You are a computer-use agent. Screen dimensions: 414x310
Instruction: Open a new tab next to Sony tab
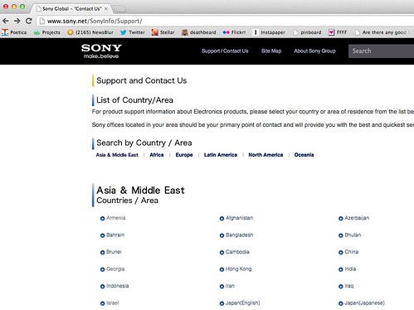click(x=119, y=9)
